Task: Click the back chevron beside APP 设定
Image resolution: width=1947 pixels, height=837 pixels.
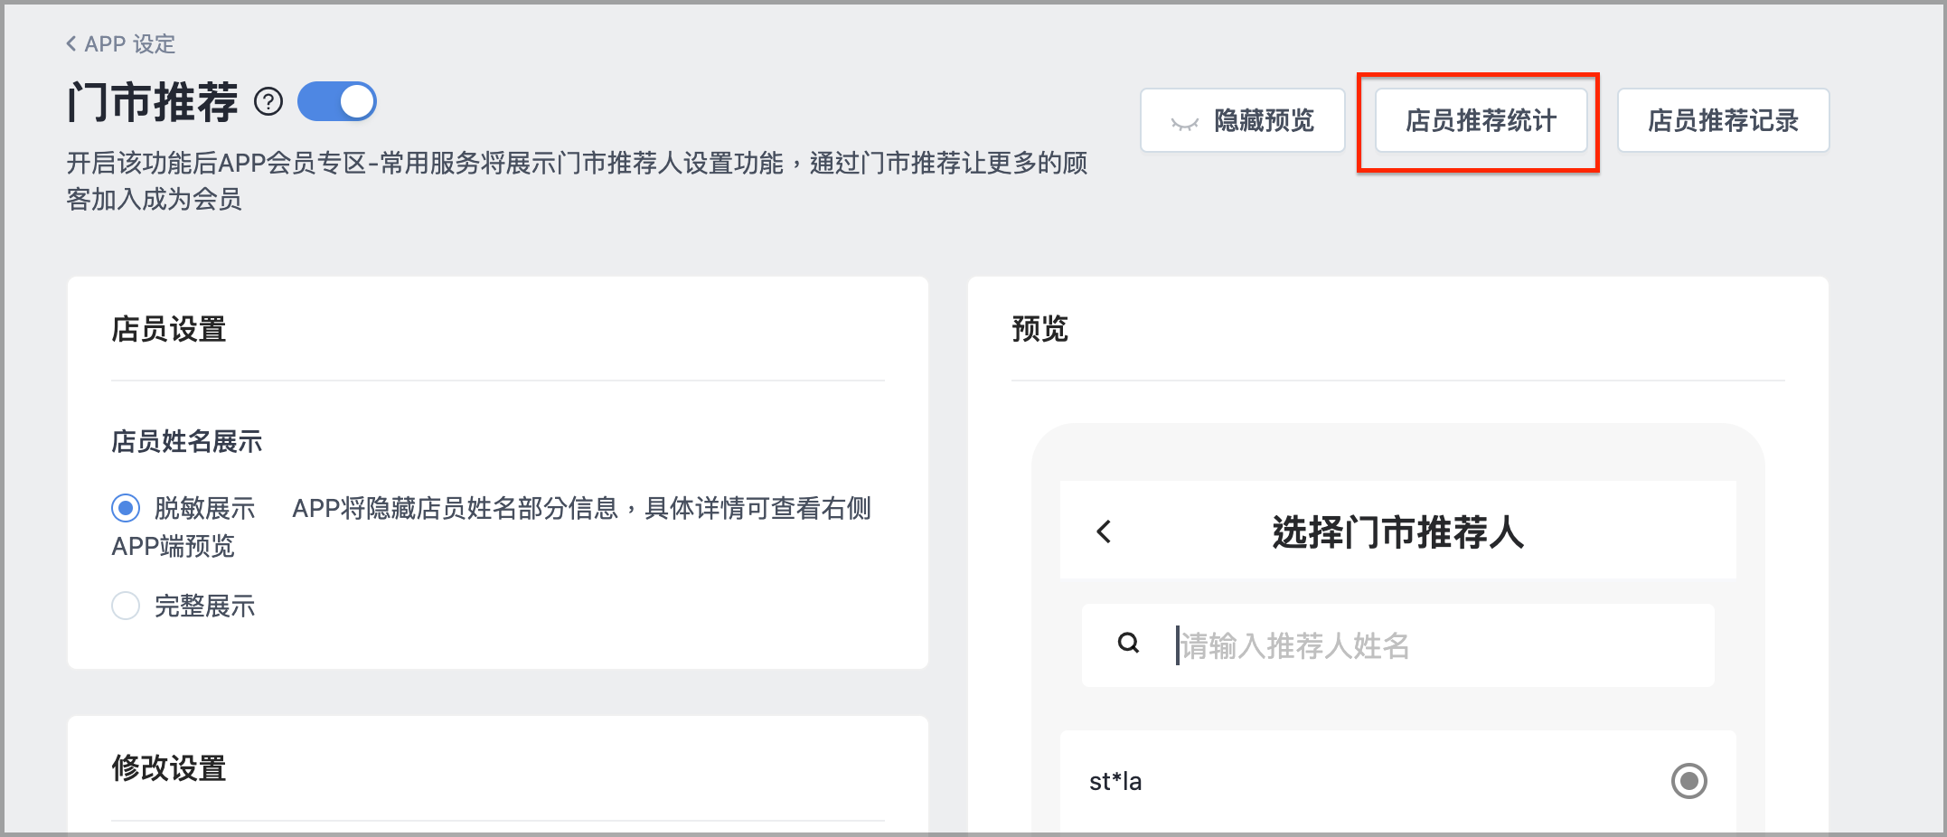Action: pos(71,43)
